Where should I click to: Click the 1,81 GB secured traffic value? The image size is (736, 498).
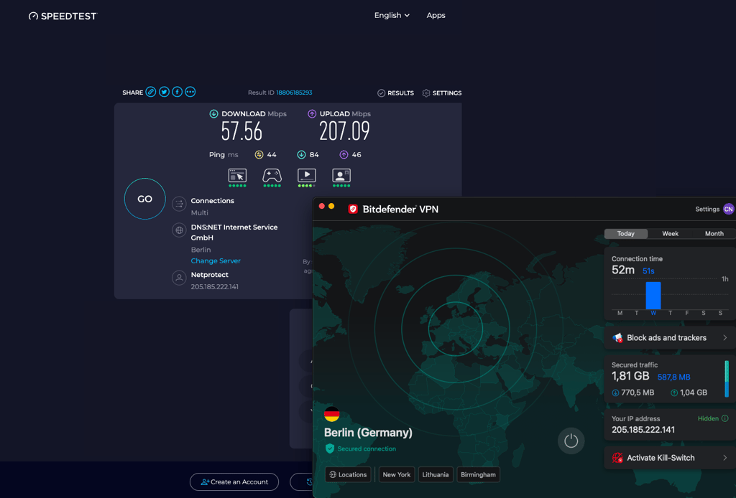click(630, 376)
